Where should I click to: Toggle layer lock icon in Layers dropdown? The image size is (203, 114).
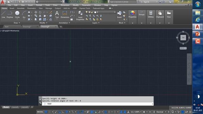point(92,12)
